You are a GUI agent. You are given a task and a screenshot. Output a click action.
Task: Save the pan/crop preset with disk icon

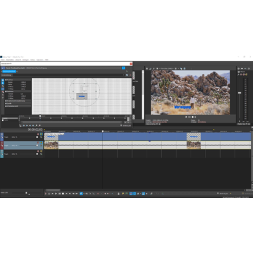126,75
